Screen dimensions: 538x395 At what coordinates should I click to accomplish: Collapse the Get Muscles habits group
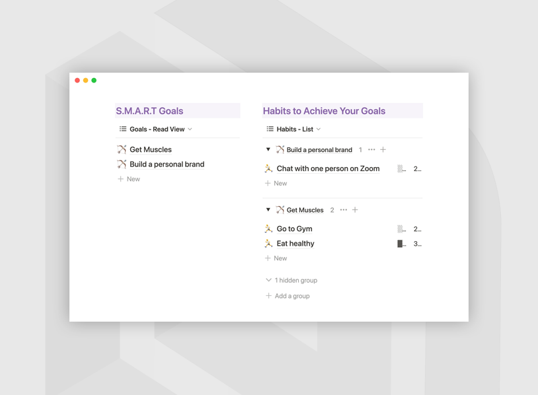(268, 210)
